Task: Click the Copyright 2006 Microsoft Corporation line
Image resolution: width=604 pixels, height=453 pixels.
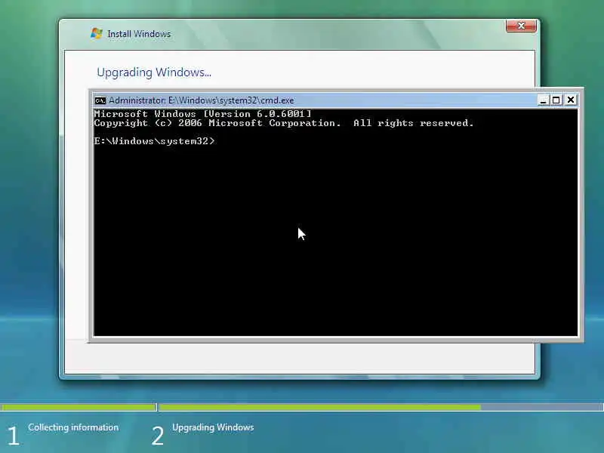Action: [284, 123]
